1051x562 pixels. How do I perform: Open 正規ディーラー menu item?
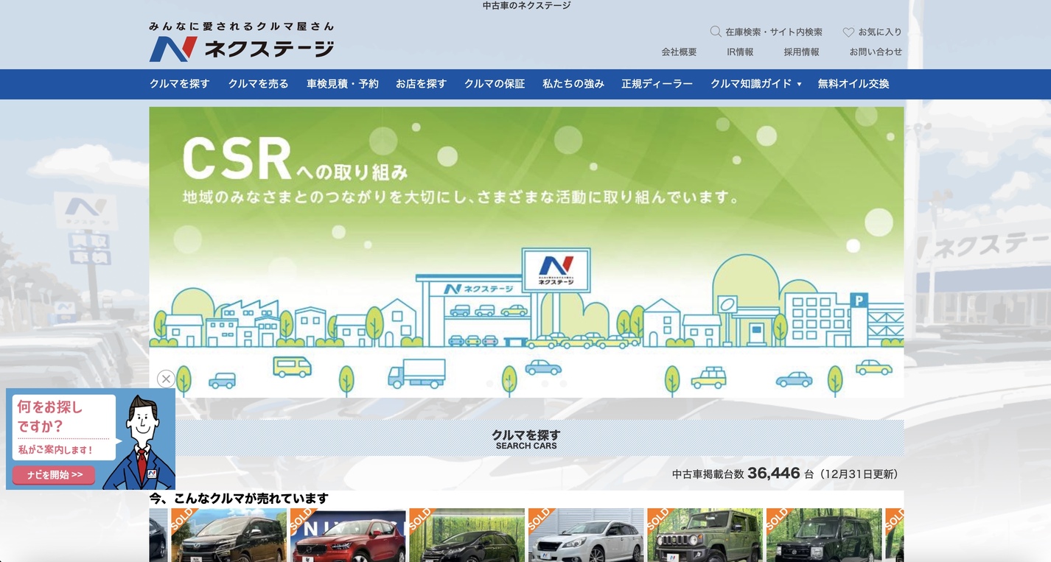657,84
